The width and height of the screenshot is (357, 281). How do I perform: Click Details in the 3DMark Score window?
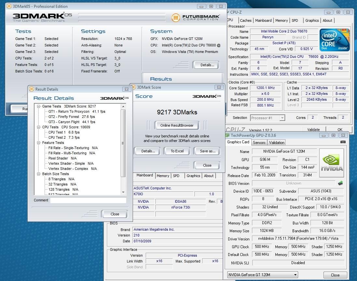point(148,151)
